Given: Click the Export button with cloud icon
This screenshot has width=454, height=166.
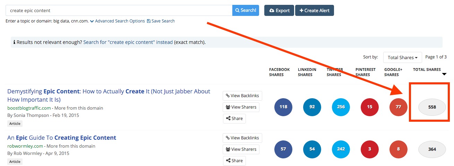Looking at the screenshot, I should [279, 10].
